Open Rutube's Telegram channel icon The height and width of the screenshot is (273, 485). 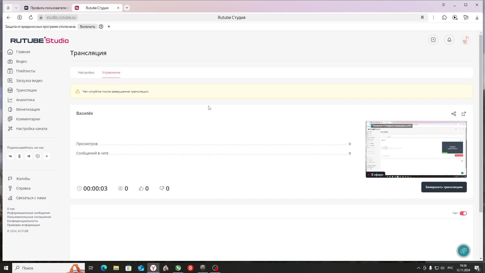[29, 156]
